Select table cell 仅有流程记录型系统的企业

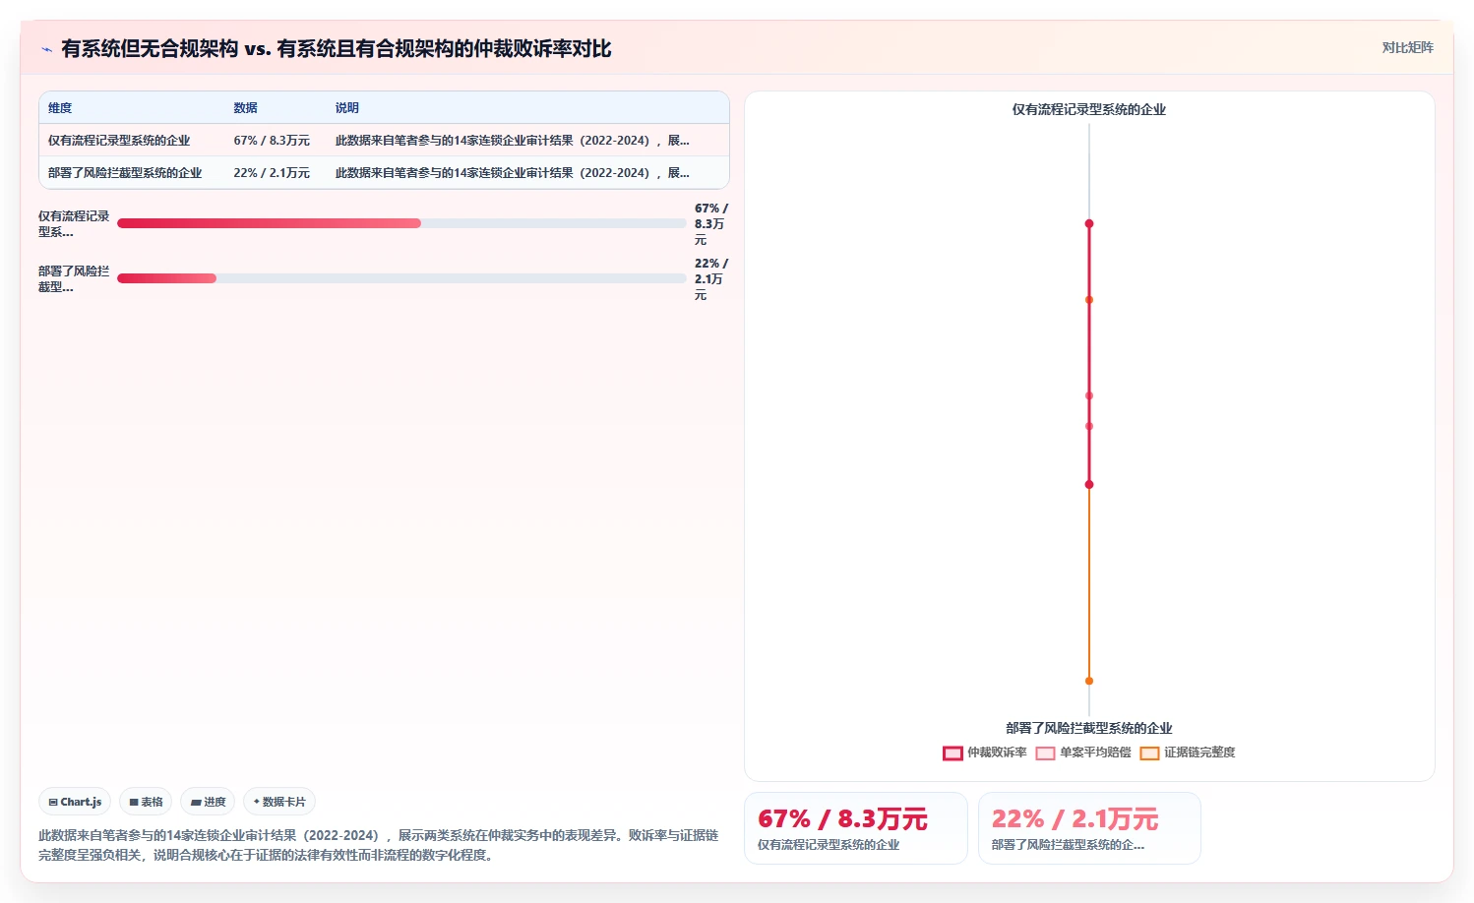pos(119,141)
